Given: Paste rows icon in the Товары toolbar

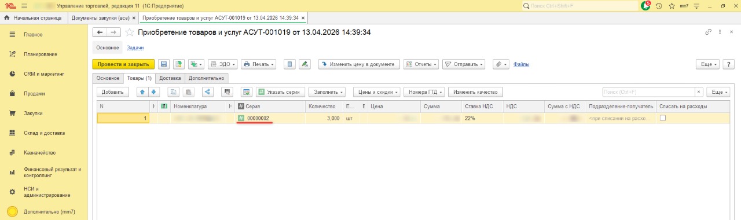Looking at the screenshot, I should (x=188, y=91).
